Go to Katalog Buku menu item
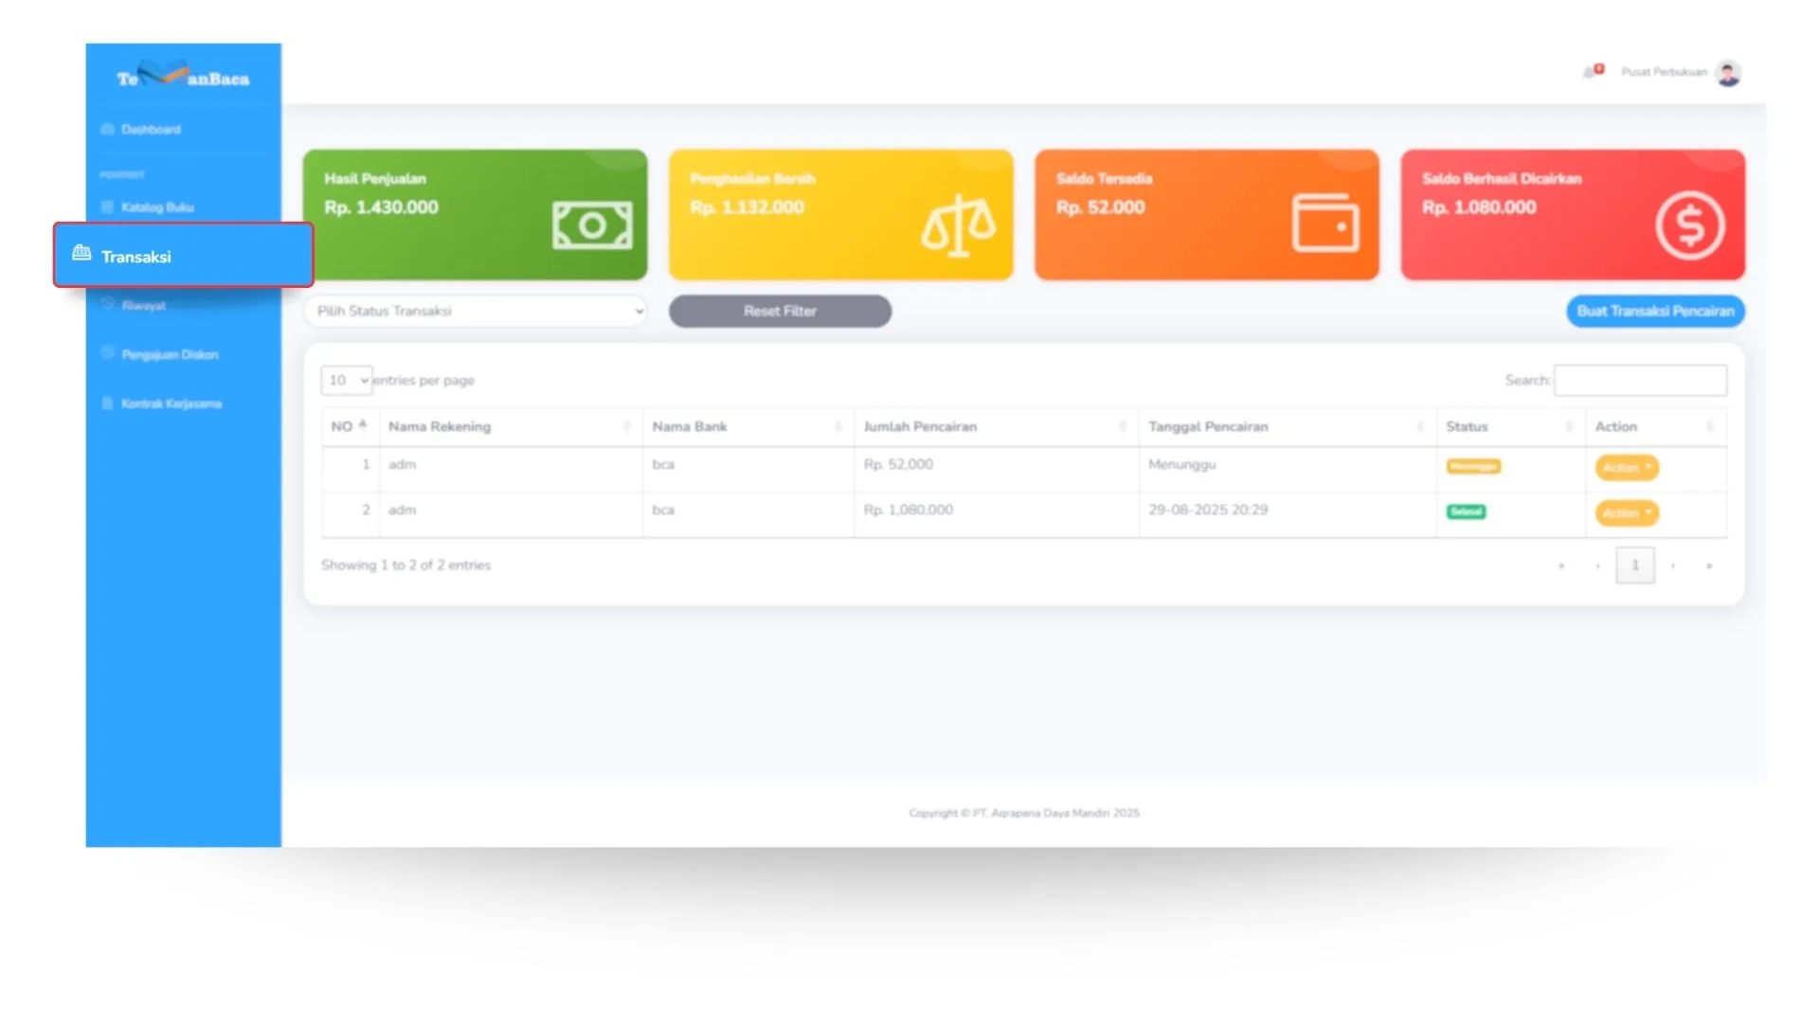This screenshot has height=1023, width=1819. pyautogui.click(x=156, y=207)
